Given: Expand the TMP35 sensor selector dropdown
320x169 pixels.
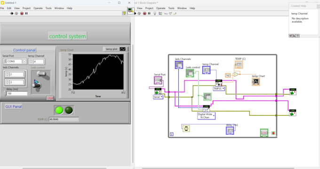Looking at the screenshot, I should 219,88.
